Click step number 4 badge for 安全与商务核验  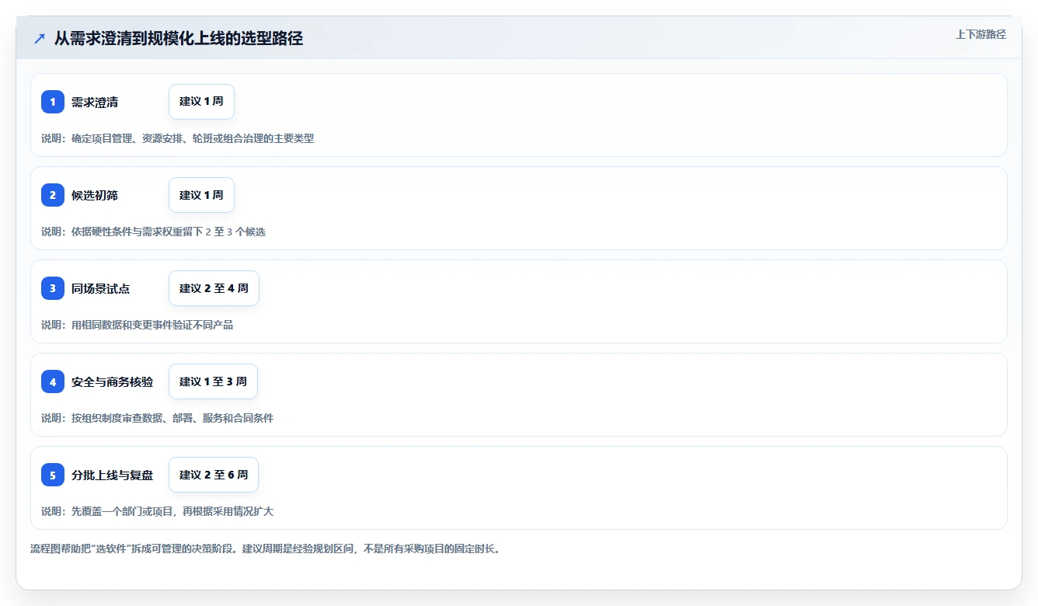(x=53, y=381)
